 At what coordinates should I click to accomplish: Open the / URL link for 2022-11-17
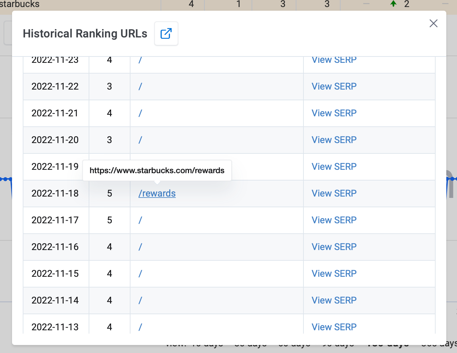point(140,220)
